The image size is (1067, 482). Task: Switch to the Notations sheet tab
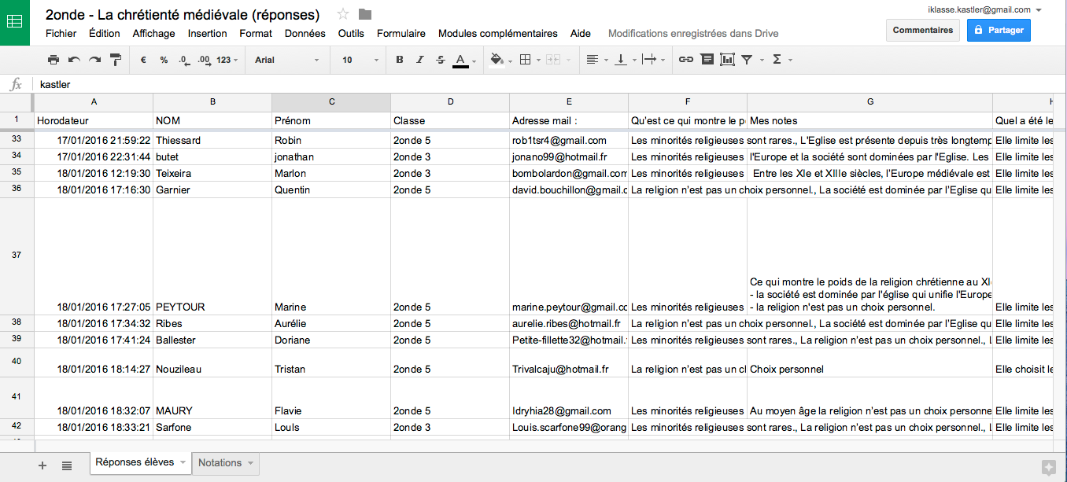pos(226,463)
